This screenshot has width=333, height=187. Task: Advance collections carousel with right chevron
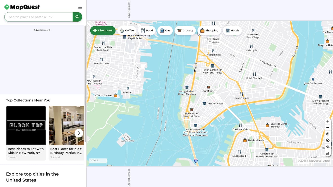(79, 133)
